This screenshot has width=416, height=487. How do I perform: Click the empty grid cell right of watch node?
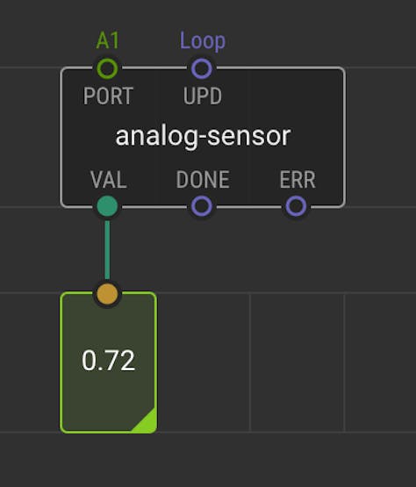pos(204,362)
